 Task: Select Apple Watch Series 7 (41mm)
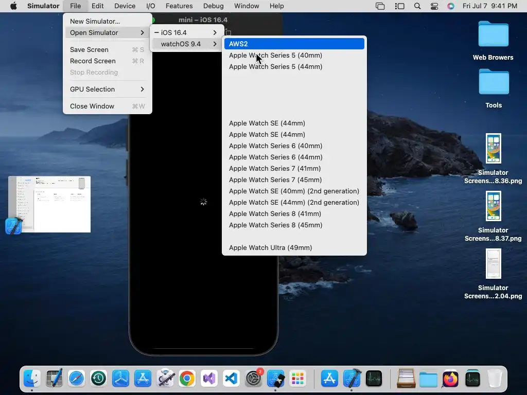point(294,168)
